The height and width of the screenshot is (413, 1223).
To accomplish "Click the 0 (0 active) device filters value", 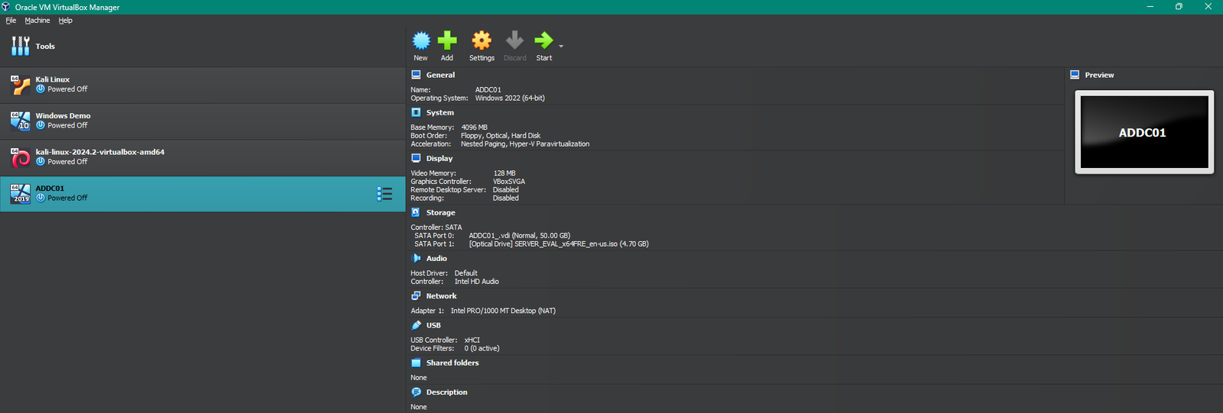I will point(482,349).
